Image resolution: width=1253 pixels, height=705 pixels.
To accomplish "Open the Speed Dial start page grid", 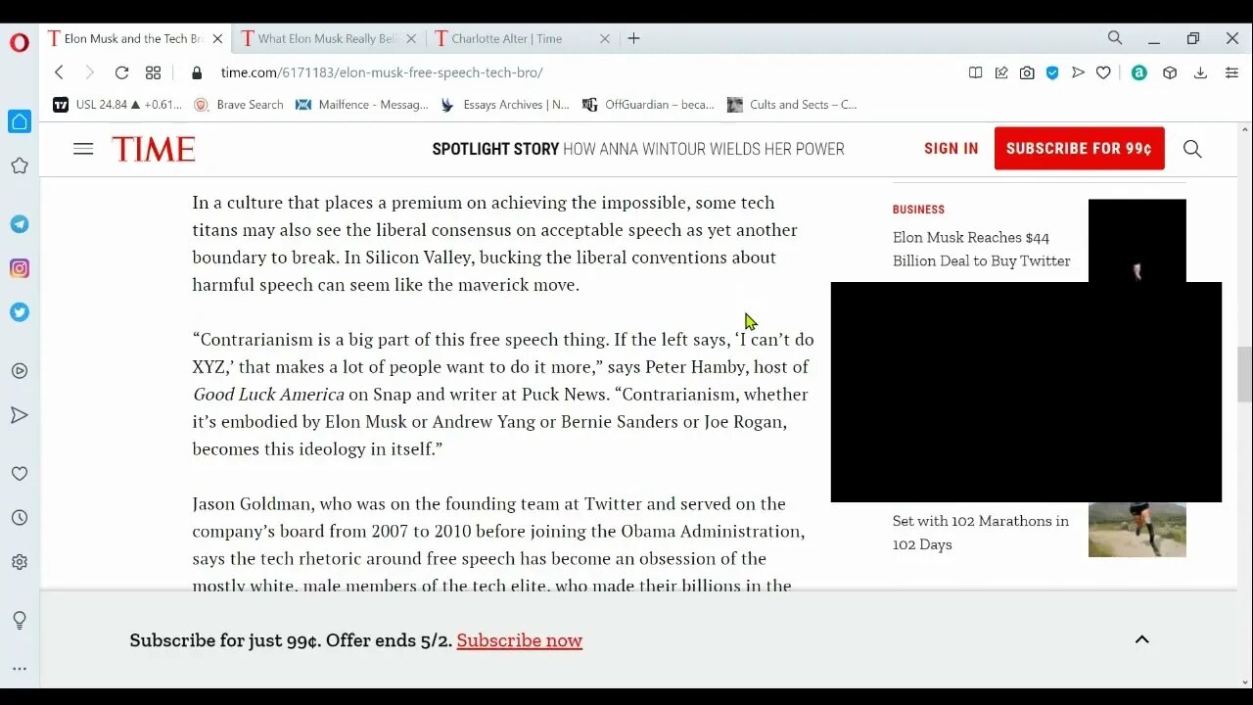I will 153,72.
